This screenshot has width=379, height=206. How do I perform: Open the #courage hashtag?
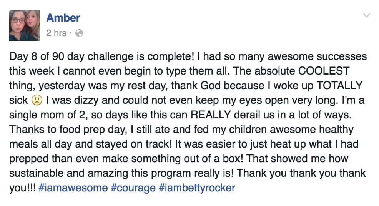pyautogui.click(x=133, y=188)
